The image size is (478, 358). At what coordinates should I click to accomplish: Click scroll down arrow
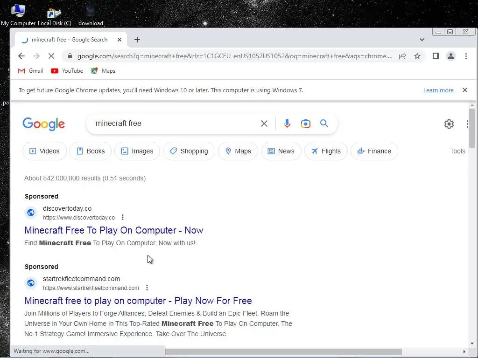point(472,344)
